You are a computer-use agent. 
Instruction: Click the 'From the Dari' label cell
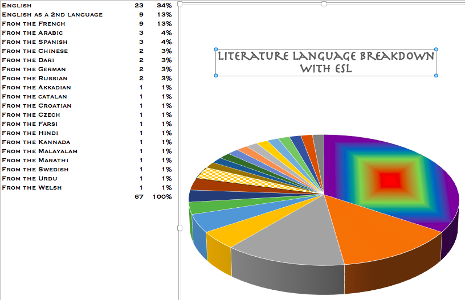pyautogui.click(x=30, y=60)
